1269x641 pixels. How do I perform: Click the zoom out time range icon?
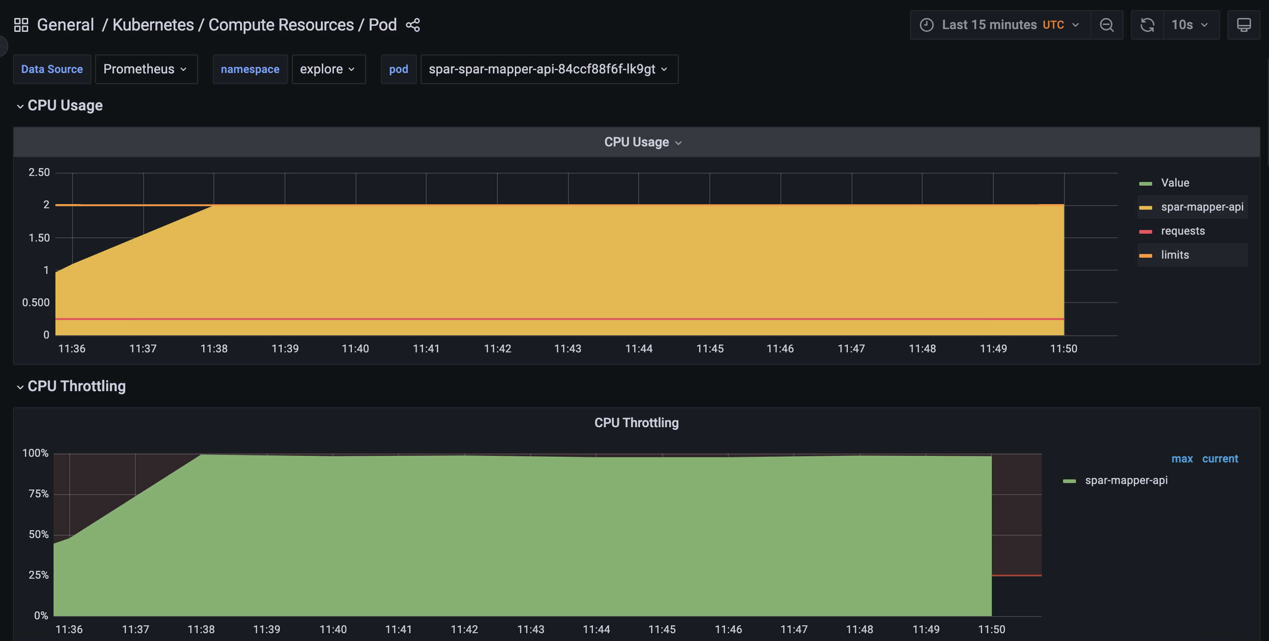[1106, 24]
